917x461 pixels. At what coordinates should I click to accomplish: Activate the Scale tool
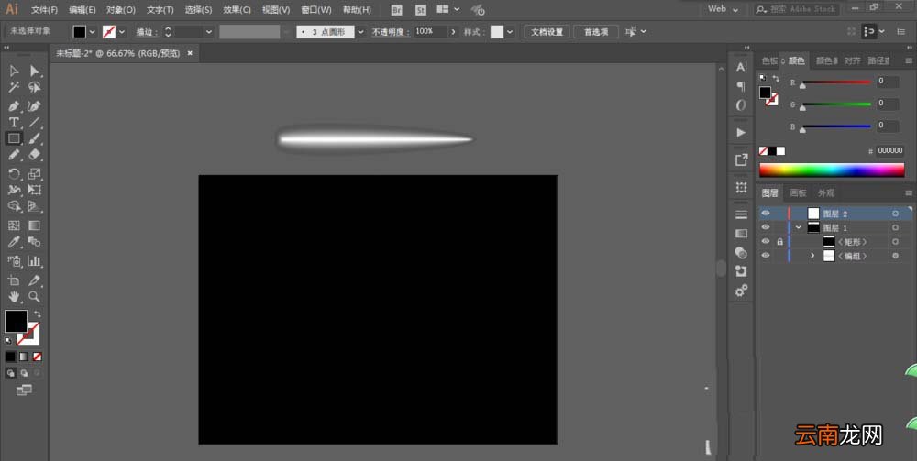[x=35, y=173]
